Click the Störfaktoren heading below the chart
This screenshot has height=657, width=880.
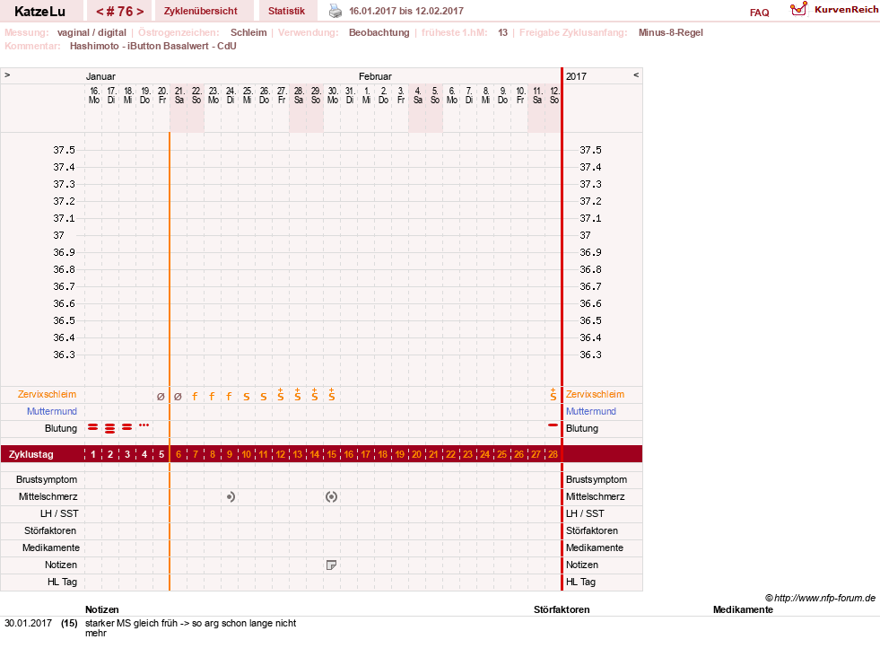click(562, 609)
